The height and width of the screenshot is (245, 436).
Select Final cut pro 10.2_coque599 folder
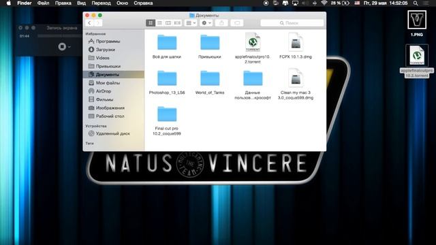click(167, 114)
